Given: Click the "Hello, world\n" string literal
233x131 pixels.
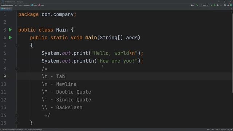Looking at the screenshot, I should (114, 53).
